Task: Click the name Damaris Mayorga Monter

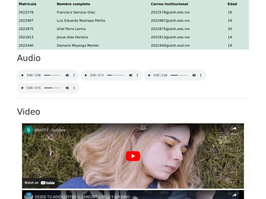Action: click(x=78, y=46)
